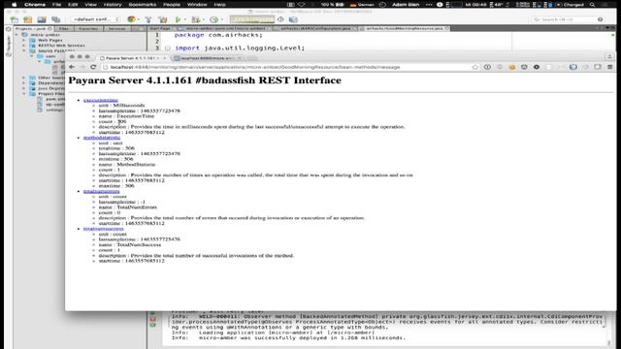The width and height of the screenshot is (621, 349).
Task: Select second localhost:8080 browser tab
Action: point(208,58)
